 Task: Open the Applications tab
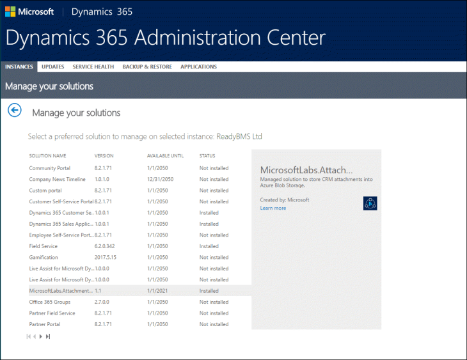(198, 67)
